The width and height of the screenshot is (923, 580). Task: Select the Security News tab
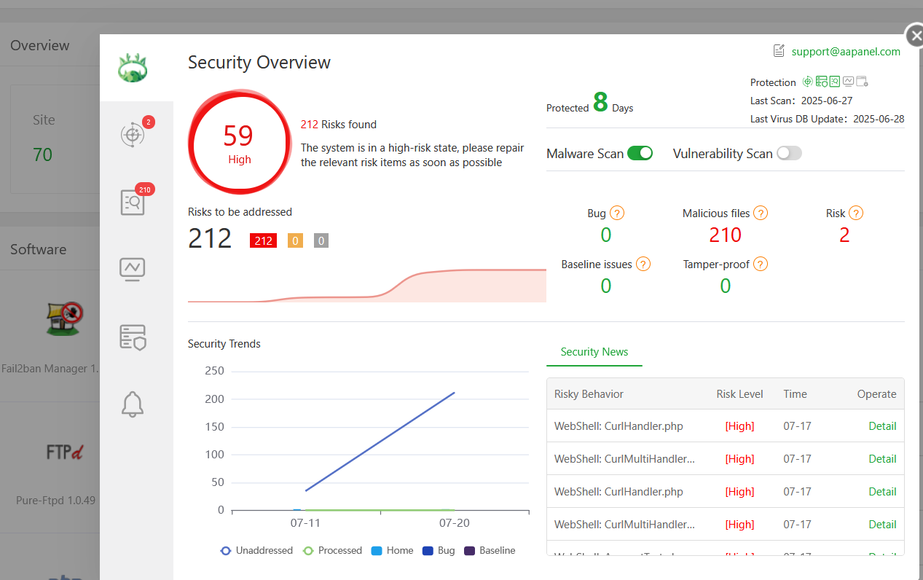pos(594,352)
